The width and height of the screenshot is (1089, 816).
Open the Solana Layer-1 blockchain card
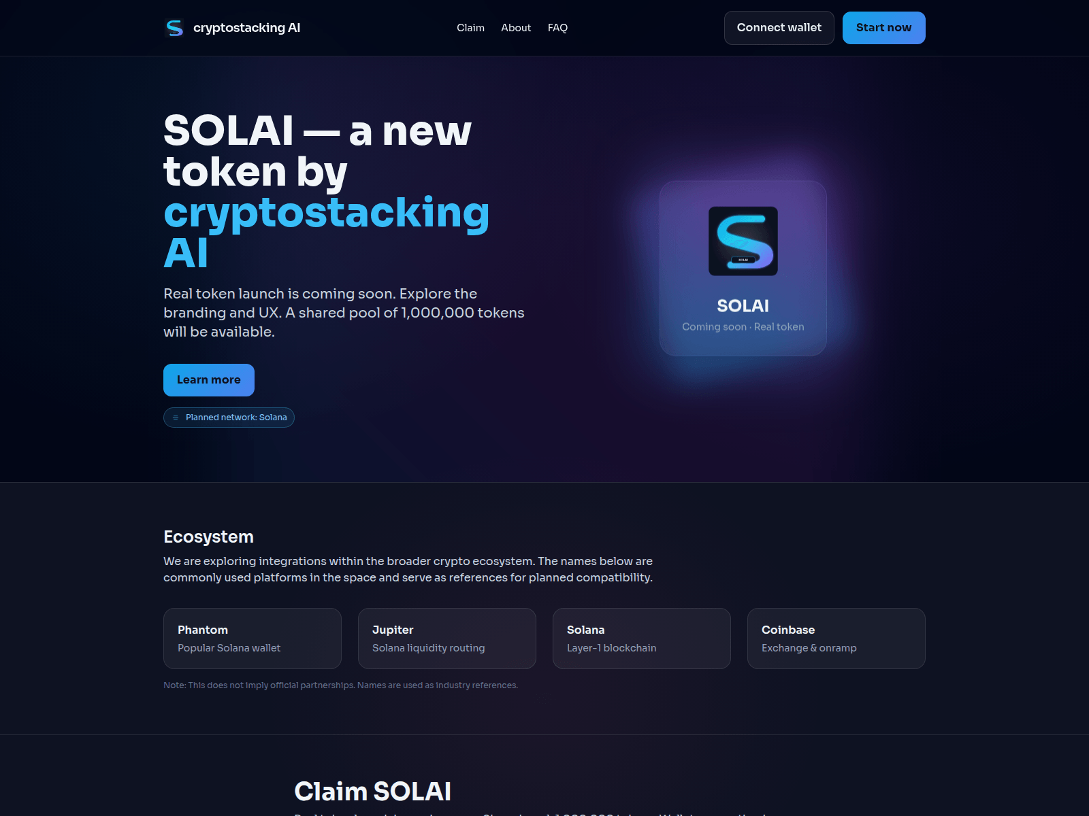pos(642,639)
